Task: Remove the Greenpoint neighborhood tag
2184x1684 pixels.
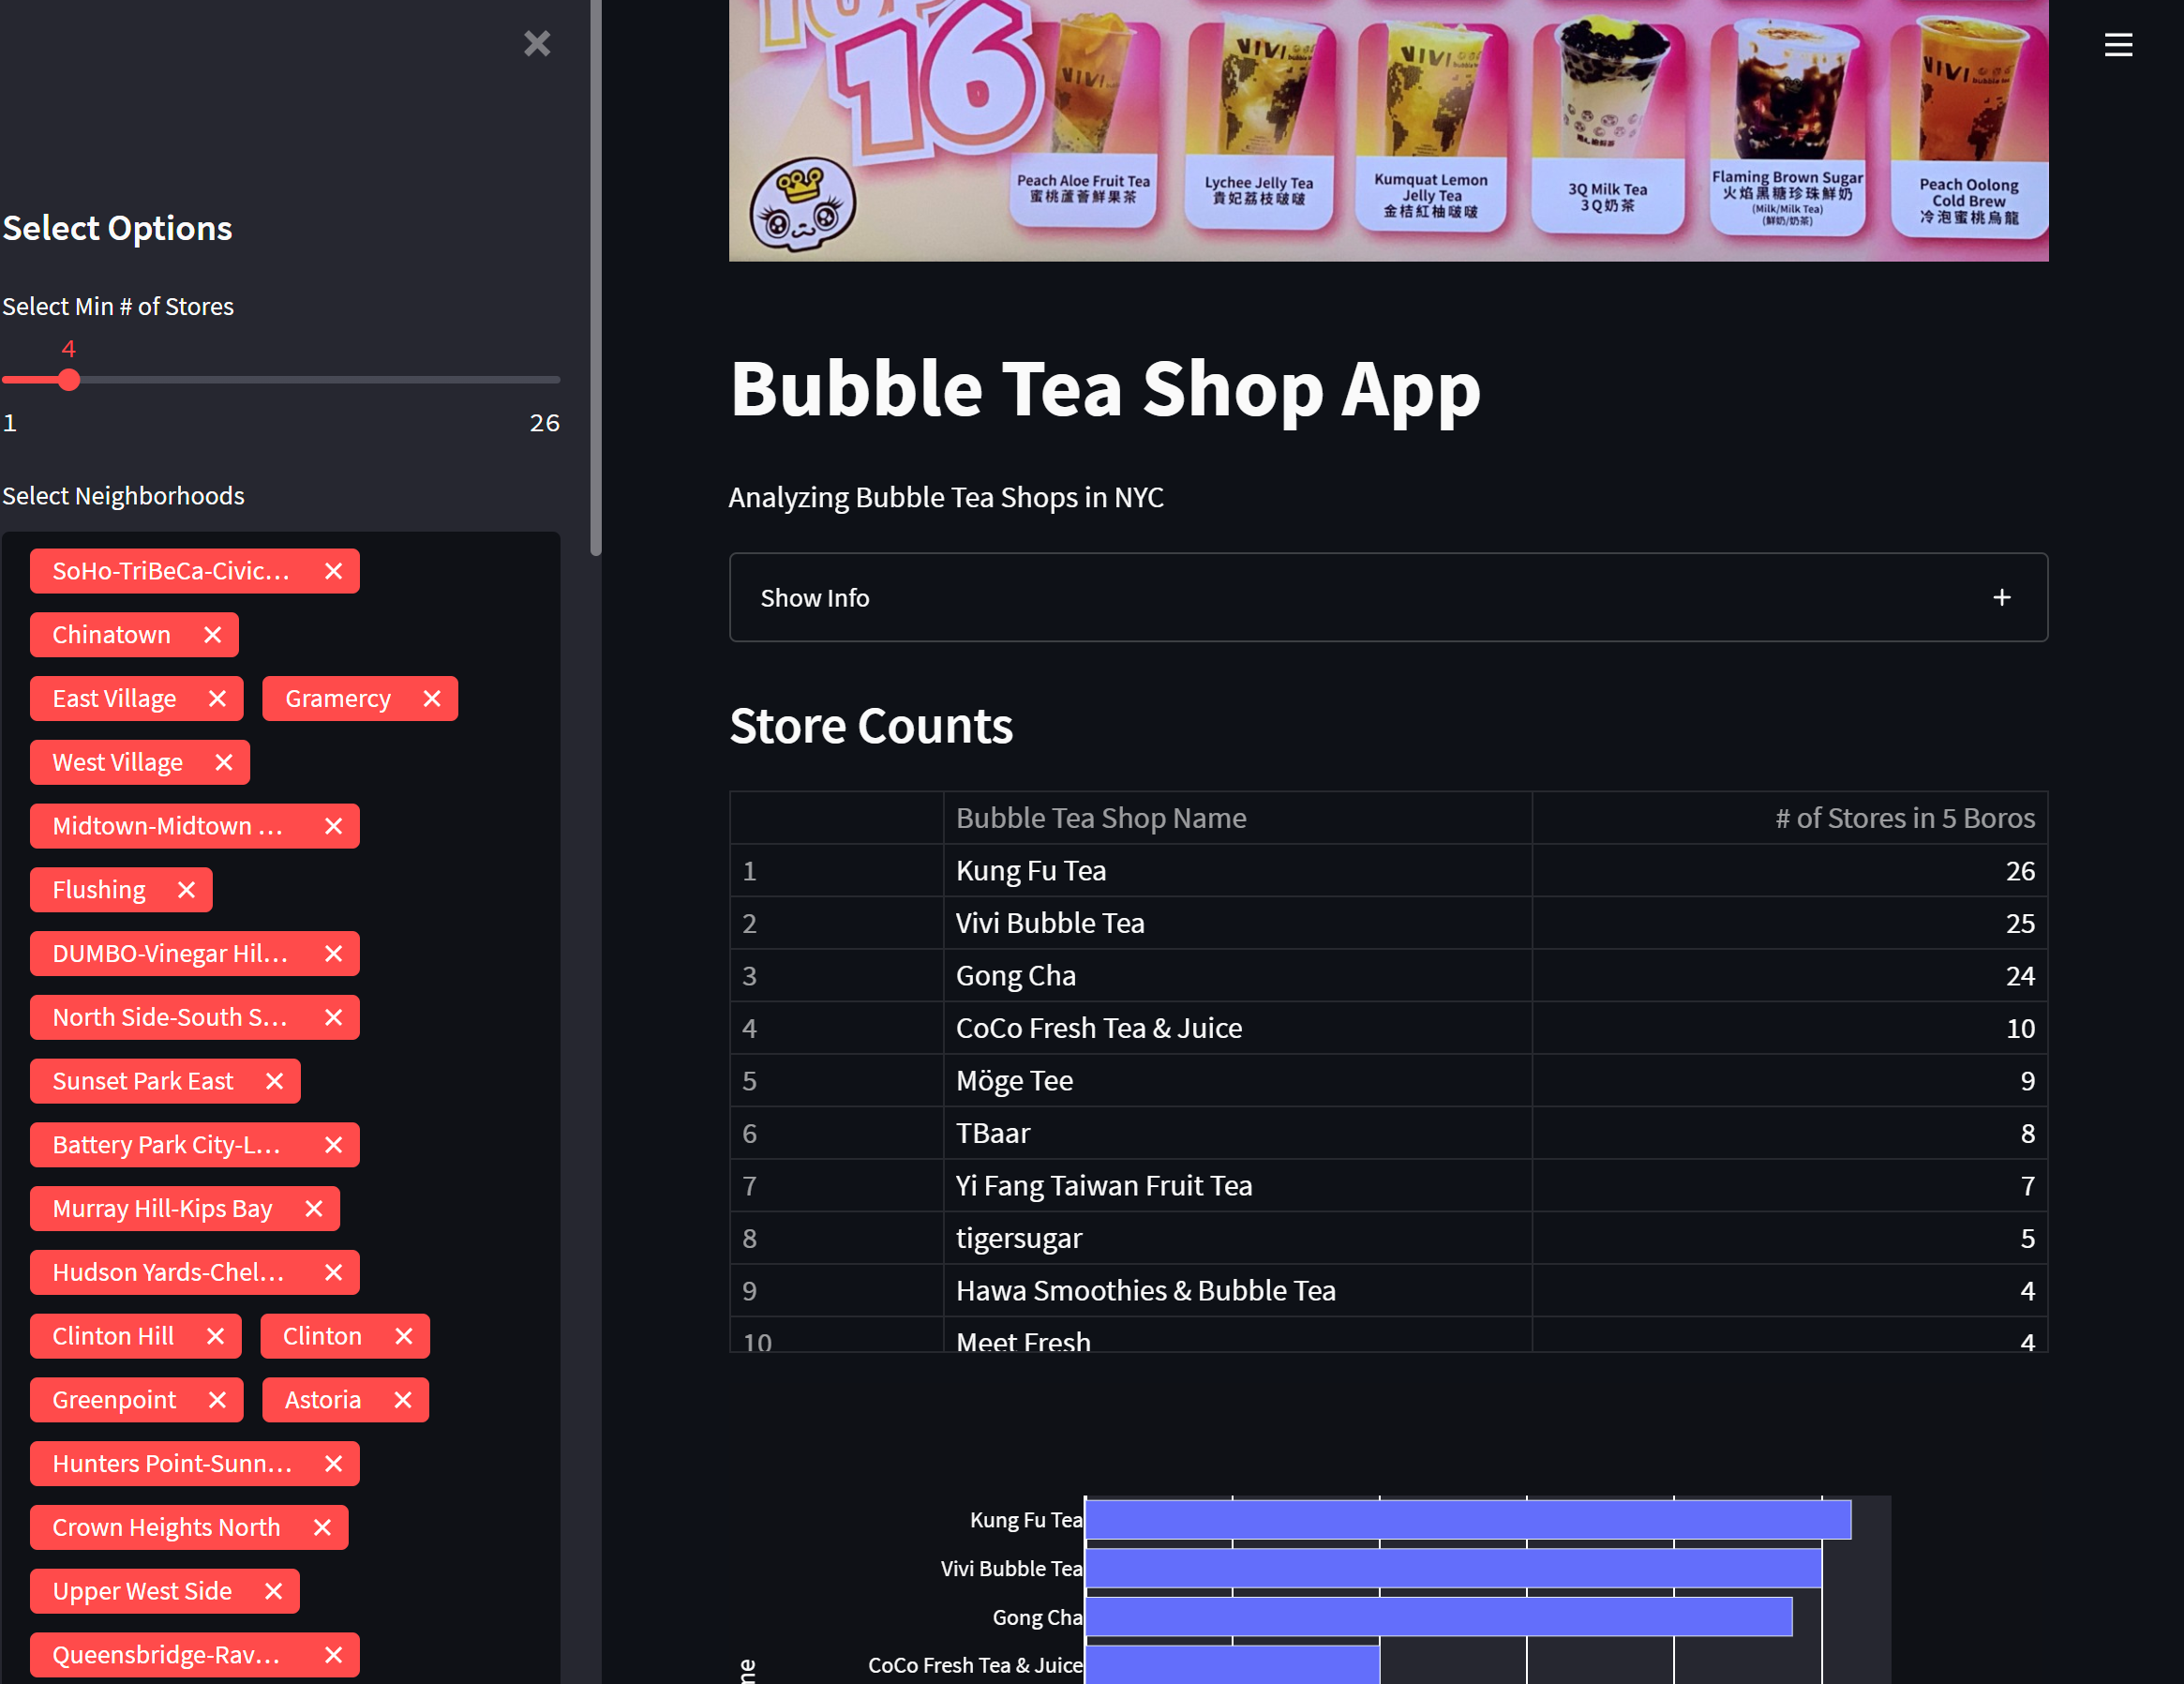Action: tap(217, 1400)
